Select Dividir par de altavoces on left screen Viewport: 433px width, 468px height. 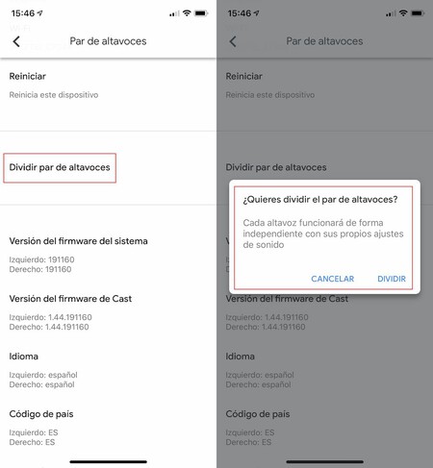60,167
